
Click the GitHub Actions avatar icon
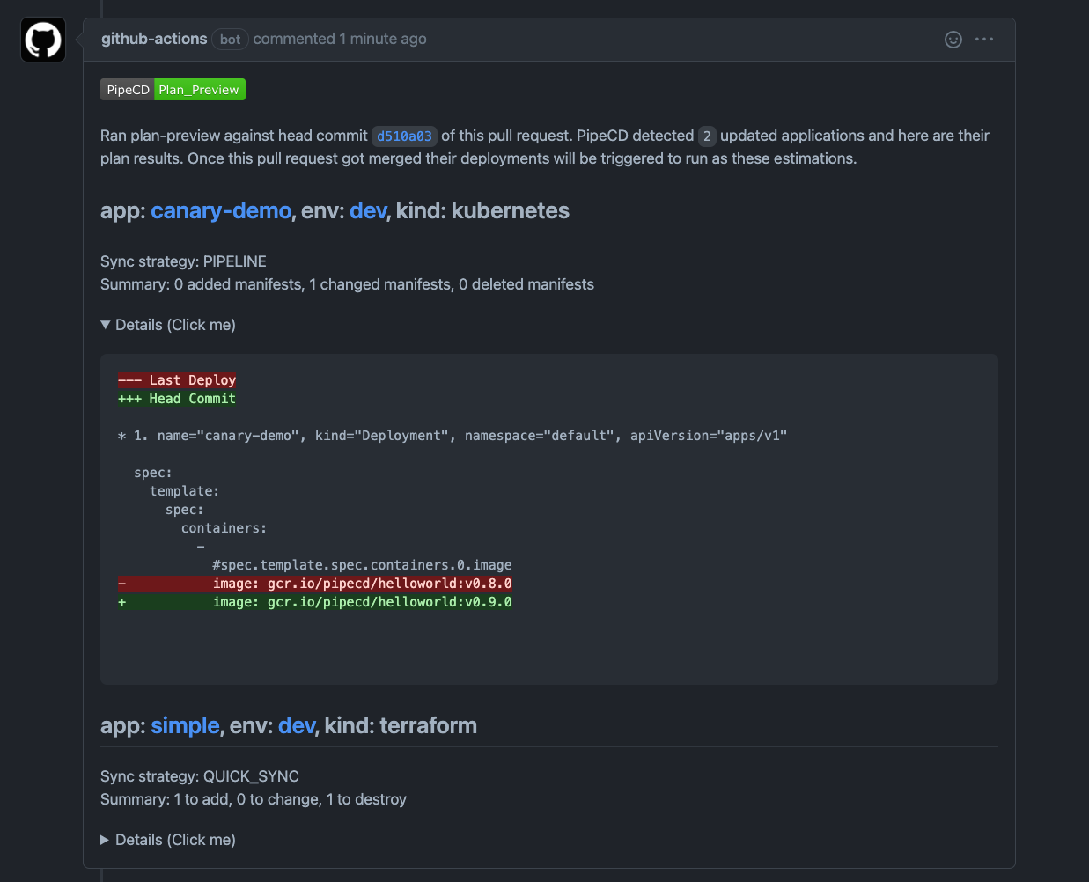coord(43,40)
